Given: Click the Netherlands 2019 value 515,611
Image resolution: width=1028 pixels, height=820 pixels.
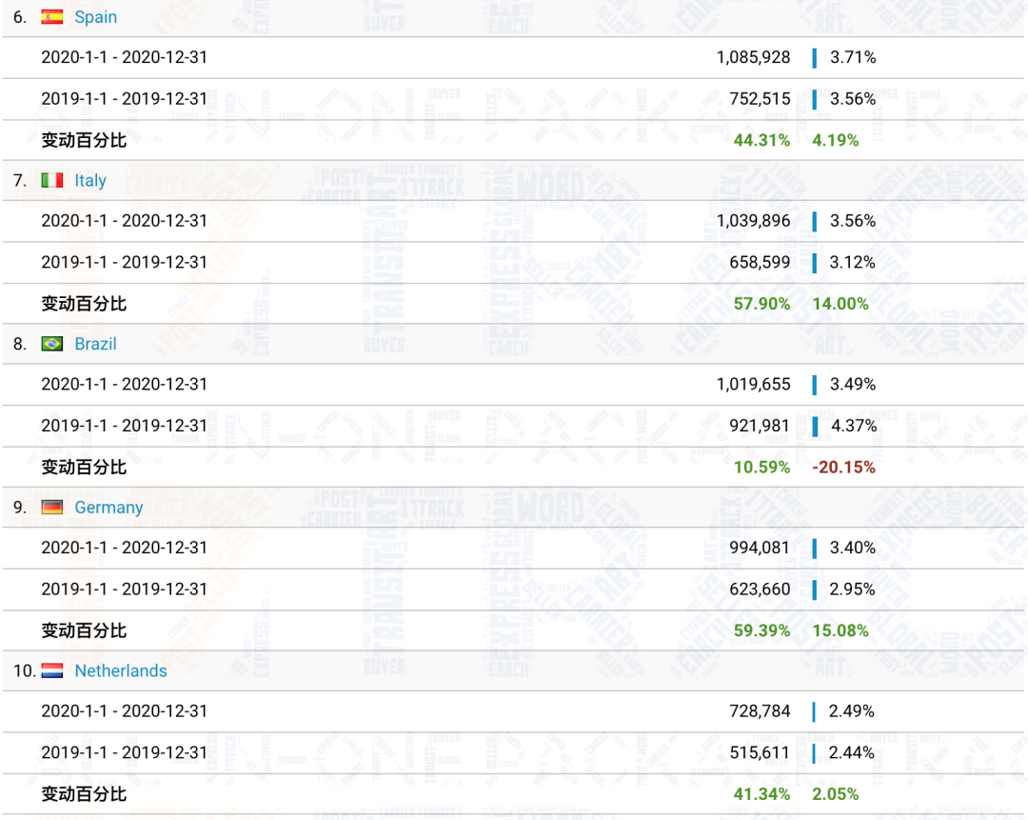Looking at the screenshot, I should coord(760,752).
